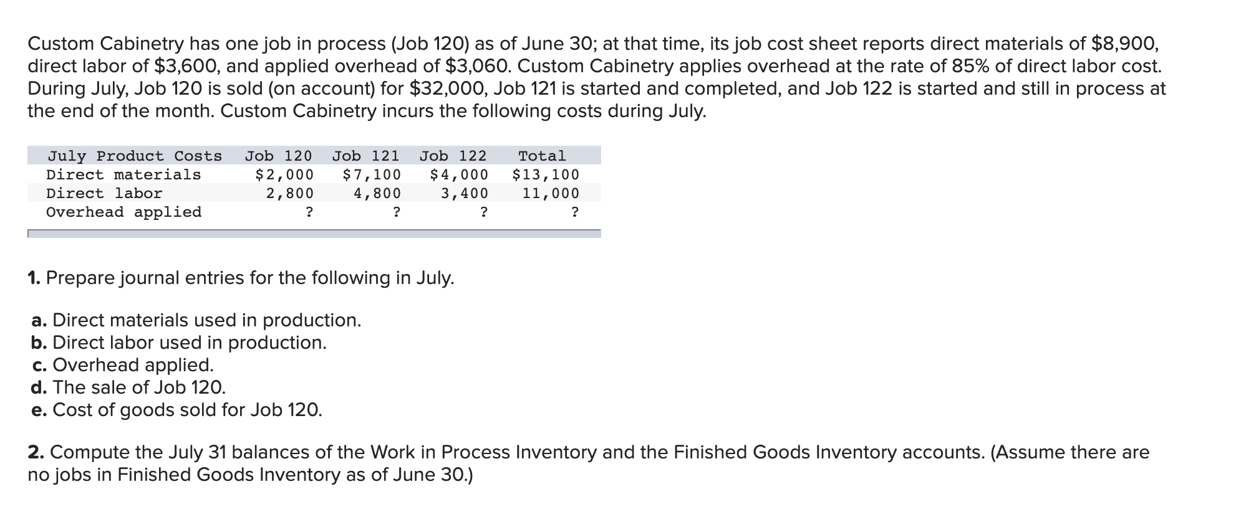The width and height of the screenshot is (1236, 512).
Task: Click the question mark under Job 120
Action: 309,212
